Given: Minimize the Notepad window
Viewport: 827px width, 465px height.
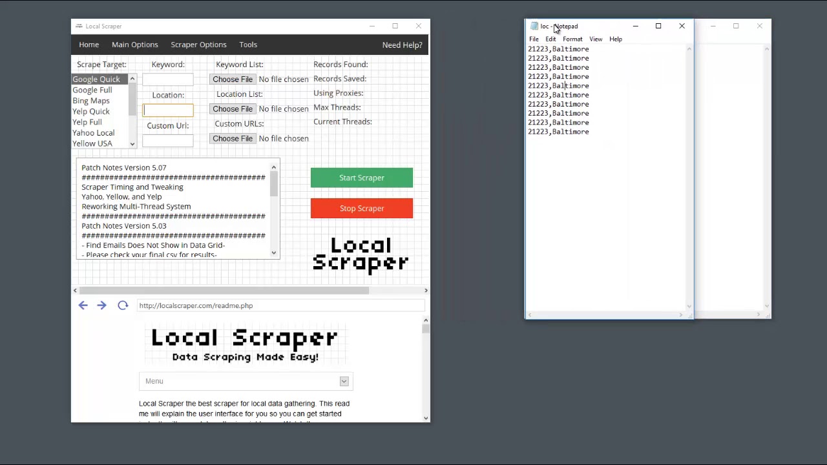Looking at the screenshot, I should pyautogui.click(x=636, y=26).
